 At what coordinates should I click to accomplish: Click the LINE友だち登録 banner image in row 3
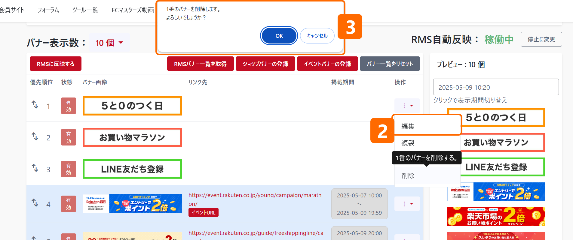tap(132, 169)
